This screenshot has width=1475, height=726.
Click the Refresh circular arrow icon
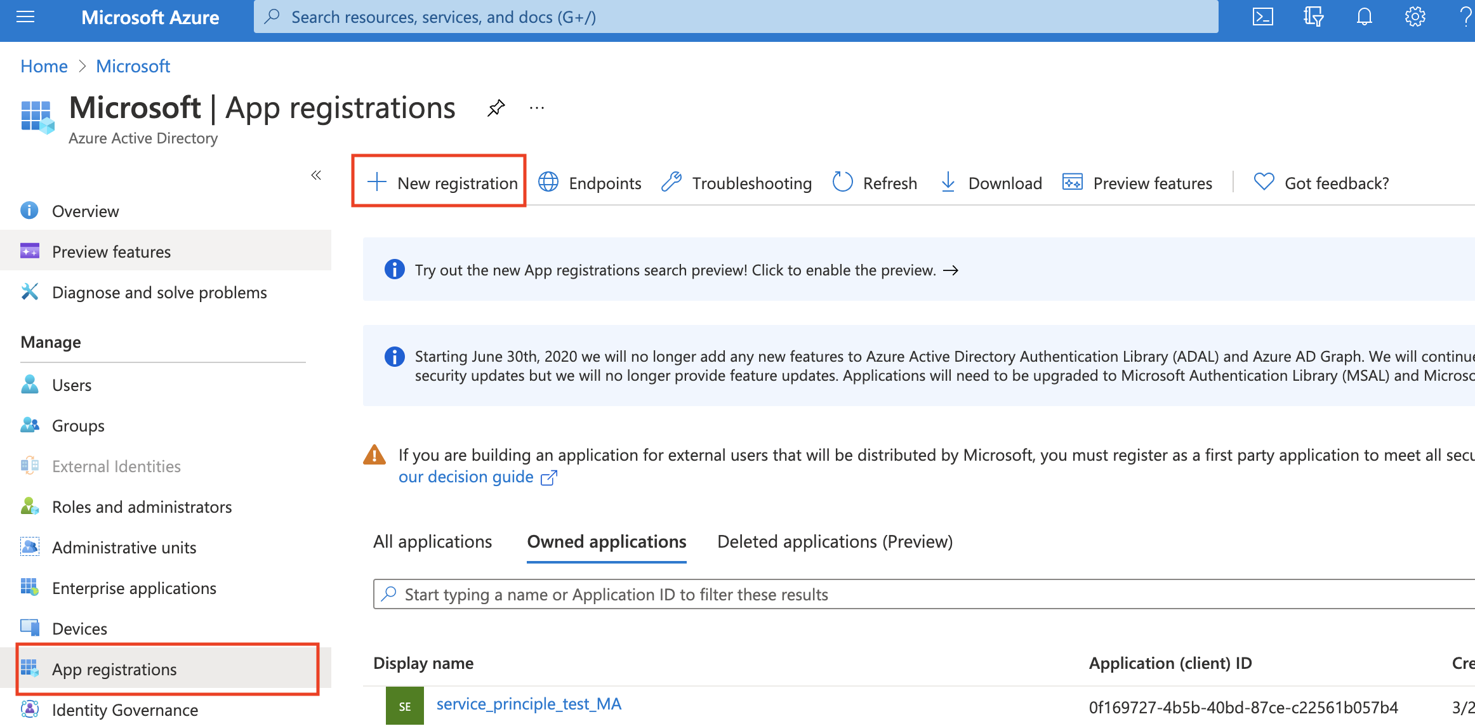[842, 182]
